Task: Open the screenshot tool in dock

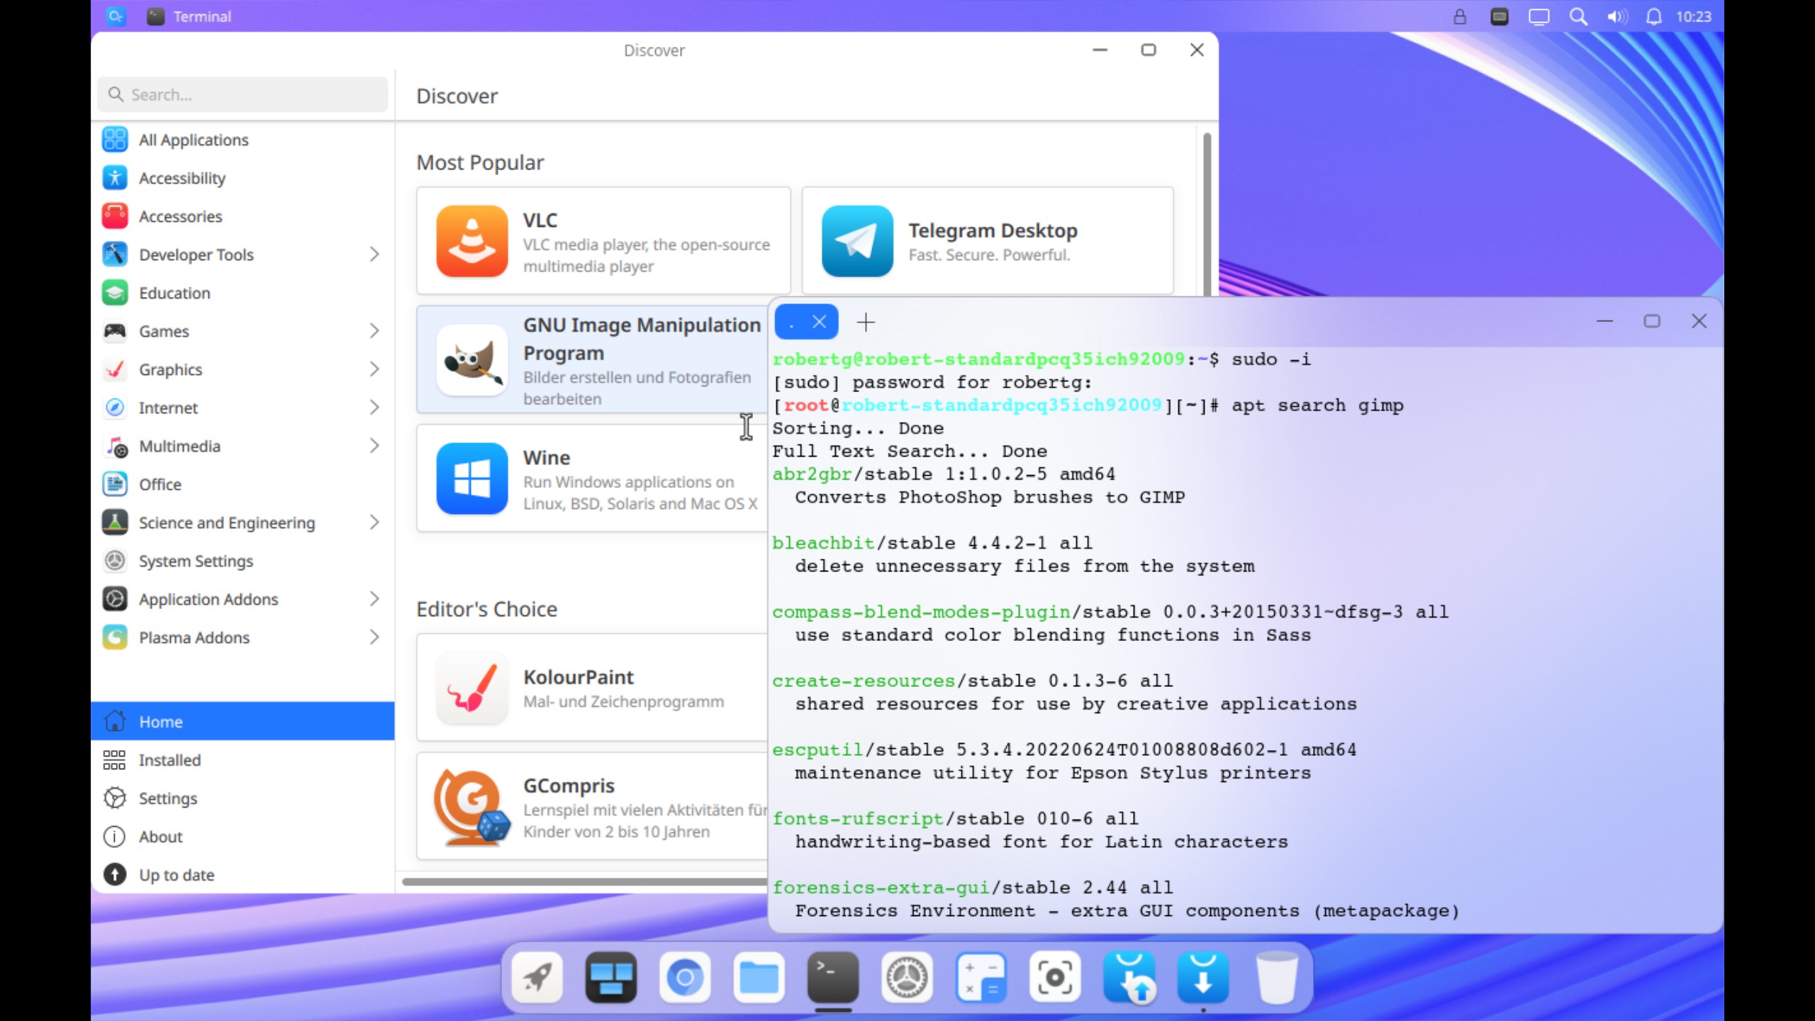Action: [x=1055, y=978]
